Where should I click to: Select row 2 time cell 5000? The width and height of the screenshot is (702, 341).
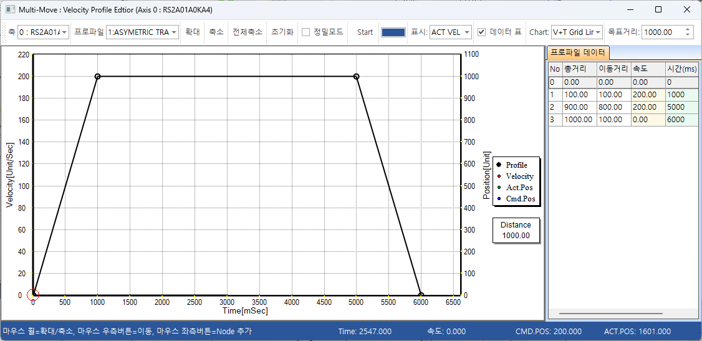point(682,107)
